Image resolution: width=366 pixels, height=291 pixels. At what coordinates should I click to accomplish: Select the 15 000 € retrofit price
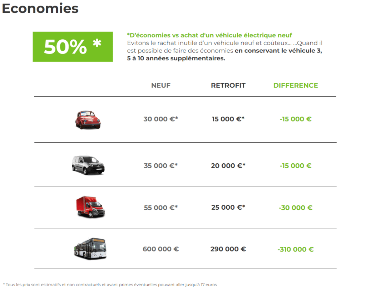(x=228, y=119)
